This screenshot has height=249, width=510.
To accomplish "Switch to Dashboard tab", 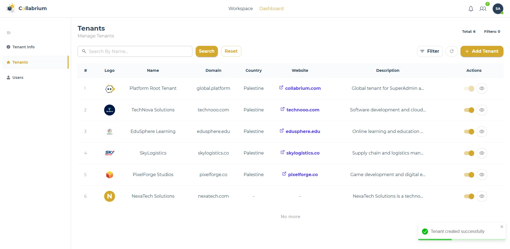I will (271, 8).
